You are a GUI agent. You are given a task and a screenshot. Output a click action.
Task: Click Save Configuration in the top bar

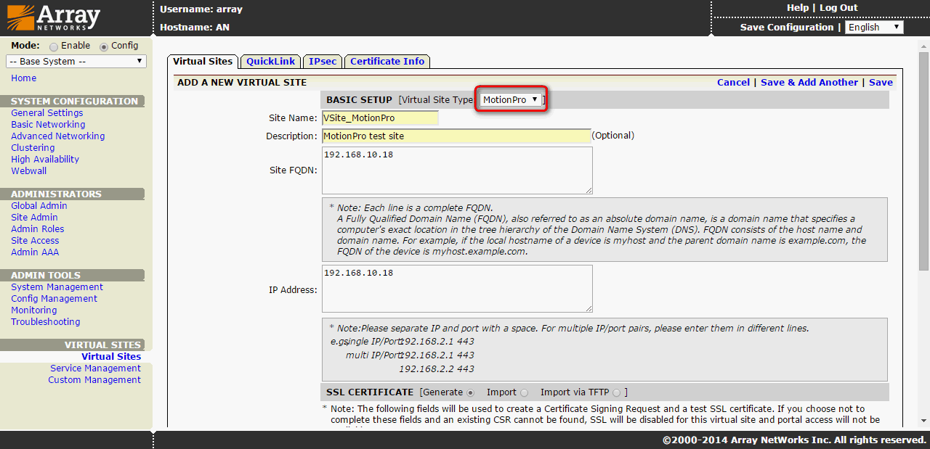(x=787, y=28)
